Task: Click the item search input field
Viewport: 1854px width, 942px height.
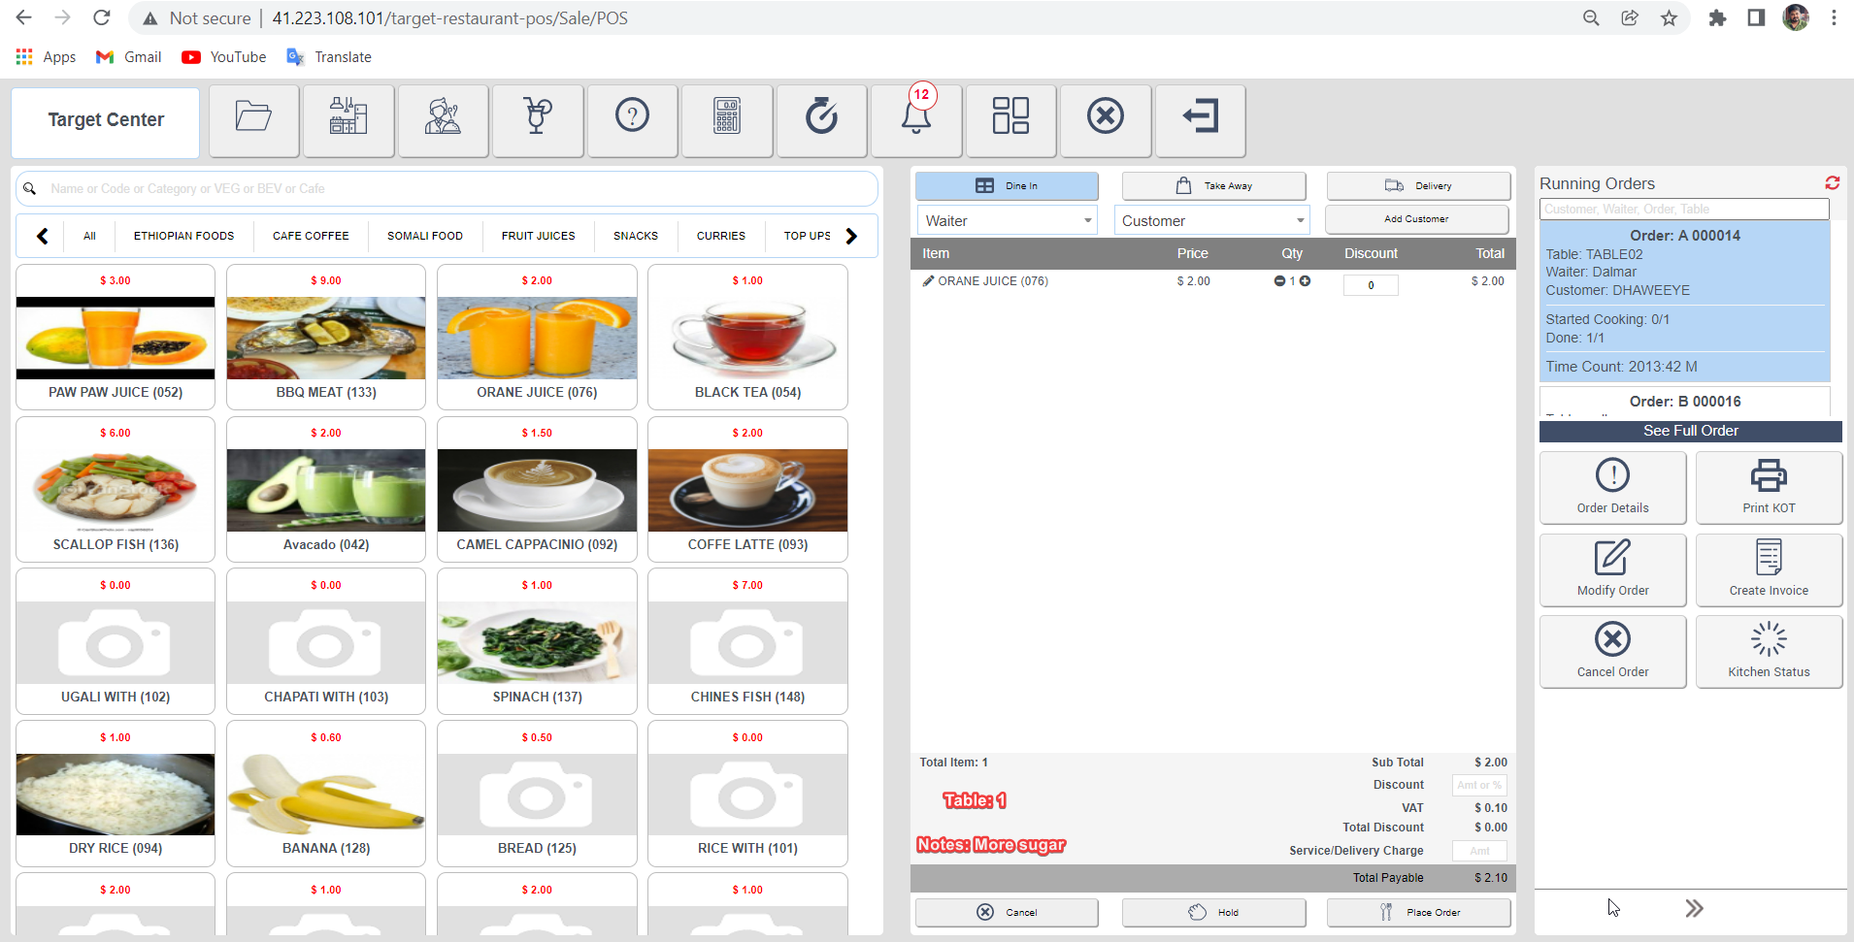Action: pos(447,189)
